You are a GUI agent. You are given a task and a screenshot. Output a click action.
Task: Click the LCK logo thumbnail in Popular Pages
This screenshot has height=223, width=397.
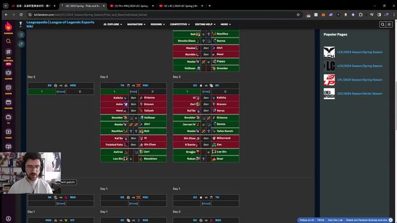[329, 52]
